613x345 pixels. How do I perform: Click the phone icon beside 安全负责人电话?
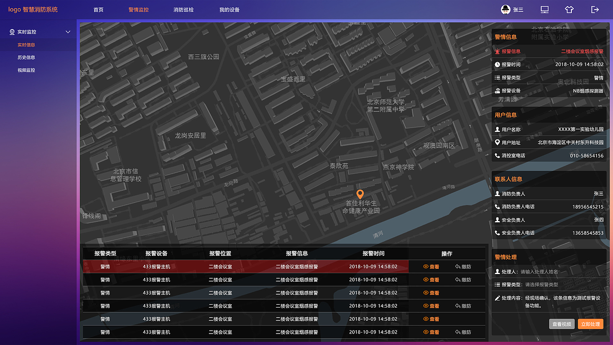[x=498, y=233]
